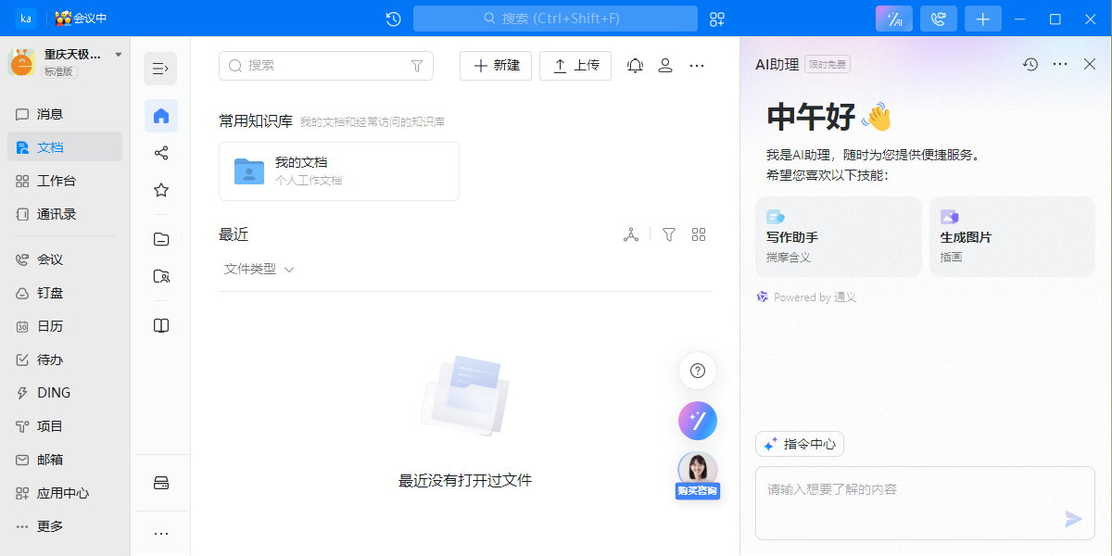
Task: Open the folders icon in docs sidebar
Action: 161,238
